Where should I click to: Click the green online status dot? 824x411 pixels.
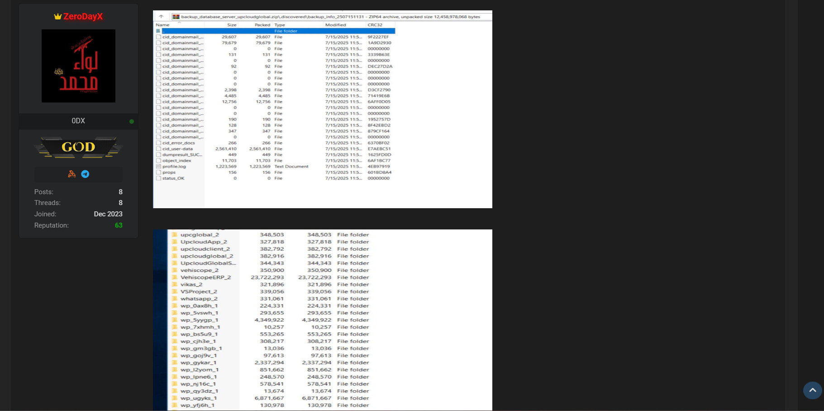point(132,121)
